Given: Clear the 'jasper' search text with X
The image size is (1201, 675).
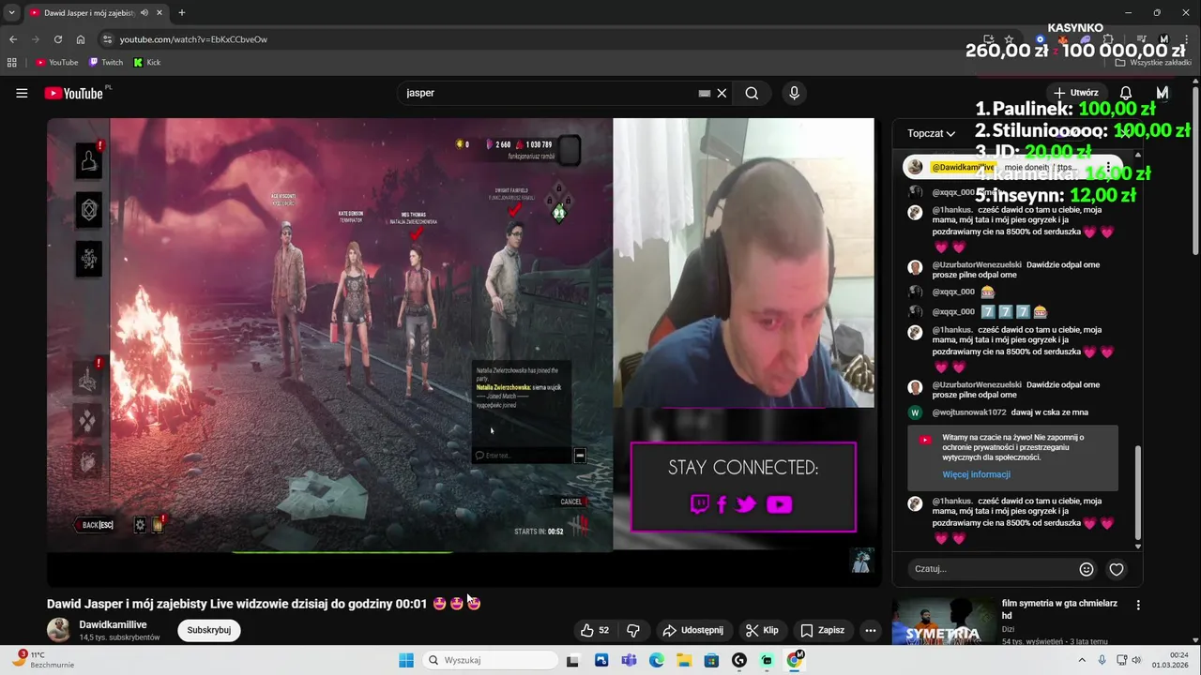Looking at the screenshot, I should point(722,93).
